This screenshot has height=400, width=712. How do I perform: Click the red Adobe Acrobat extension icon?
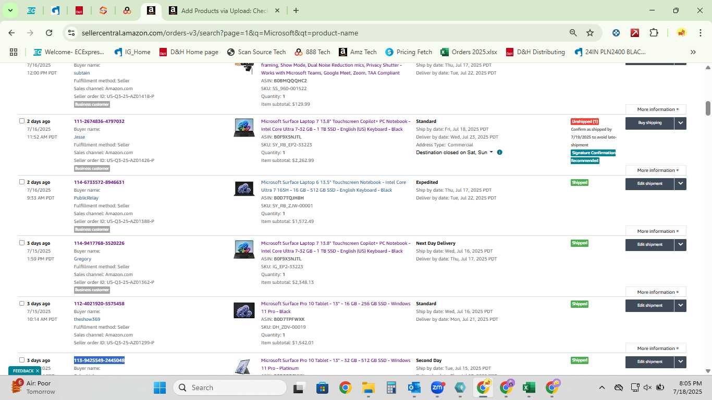click(x=635, y=33)
